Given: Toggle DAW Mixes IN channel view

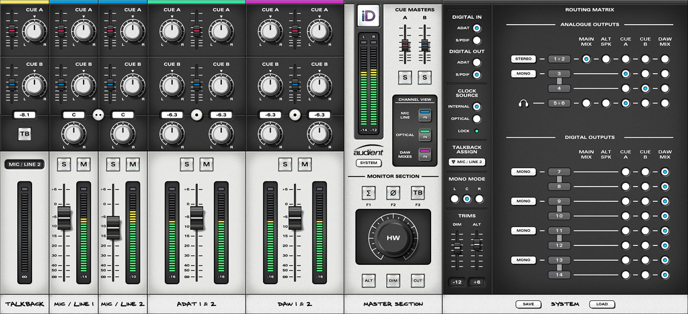Looking at the screenshot, I should (x=425, y=154).
